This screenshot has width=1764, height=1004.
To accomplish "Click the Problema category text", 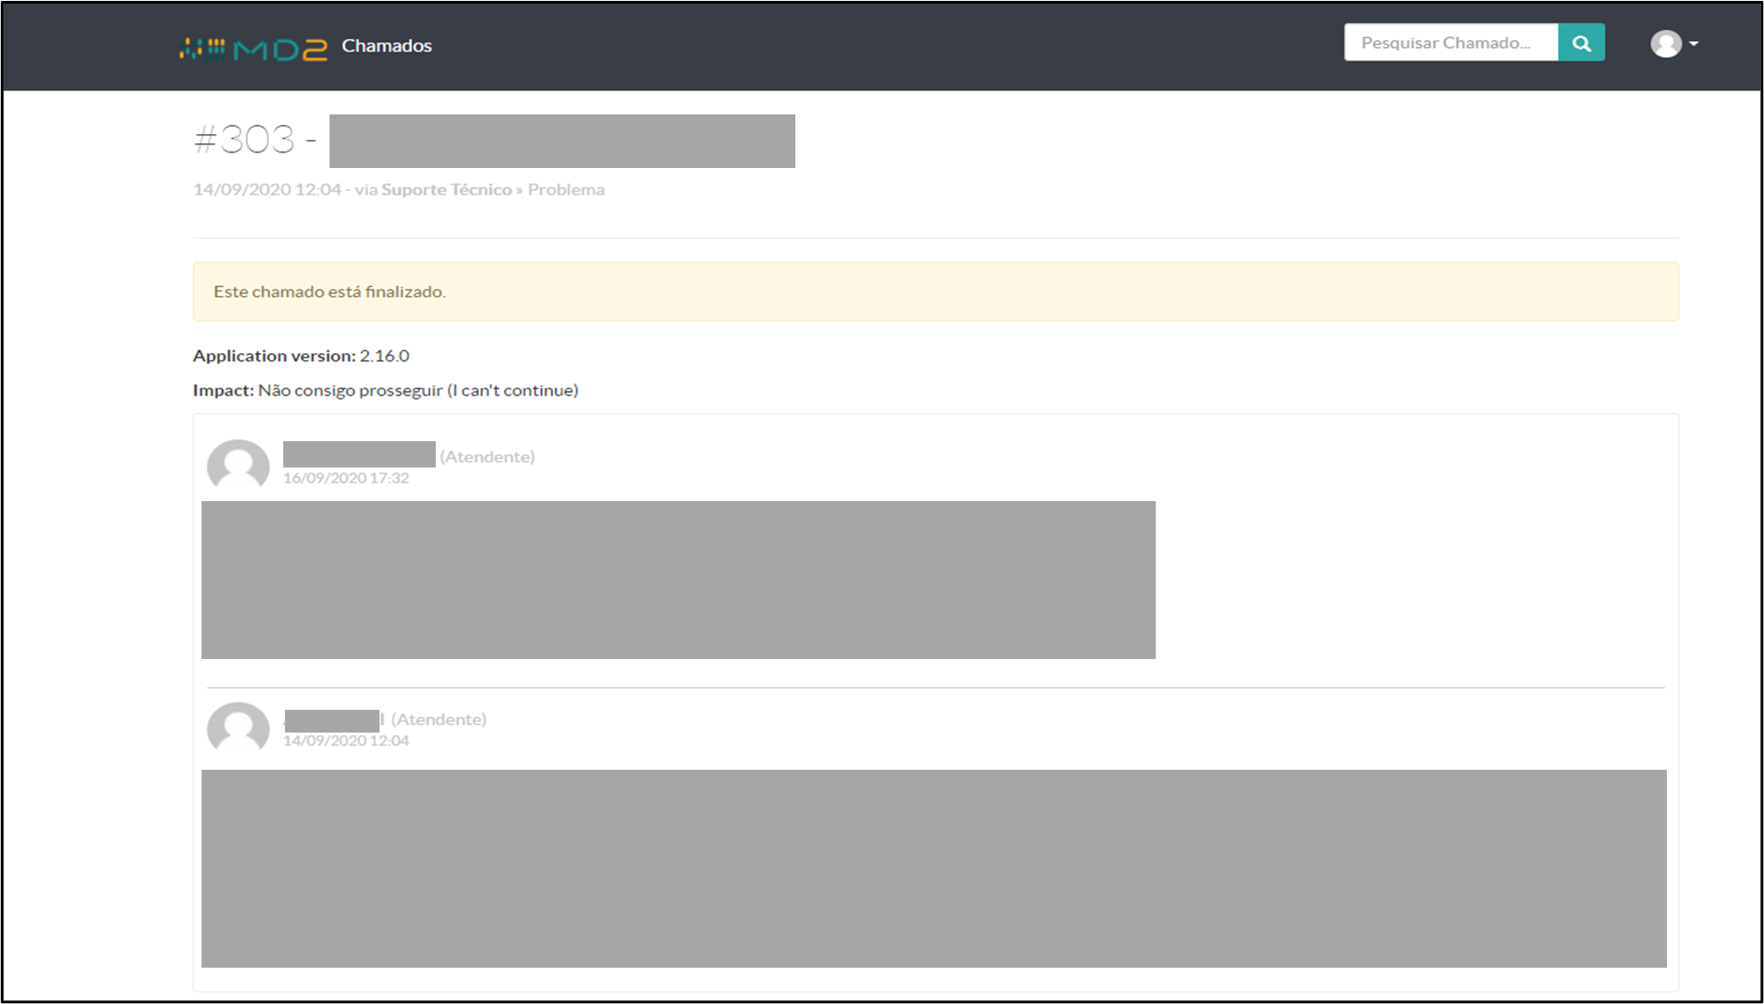I will [x=567, y=190].
